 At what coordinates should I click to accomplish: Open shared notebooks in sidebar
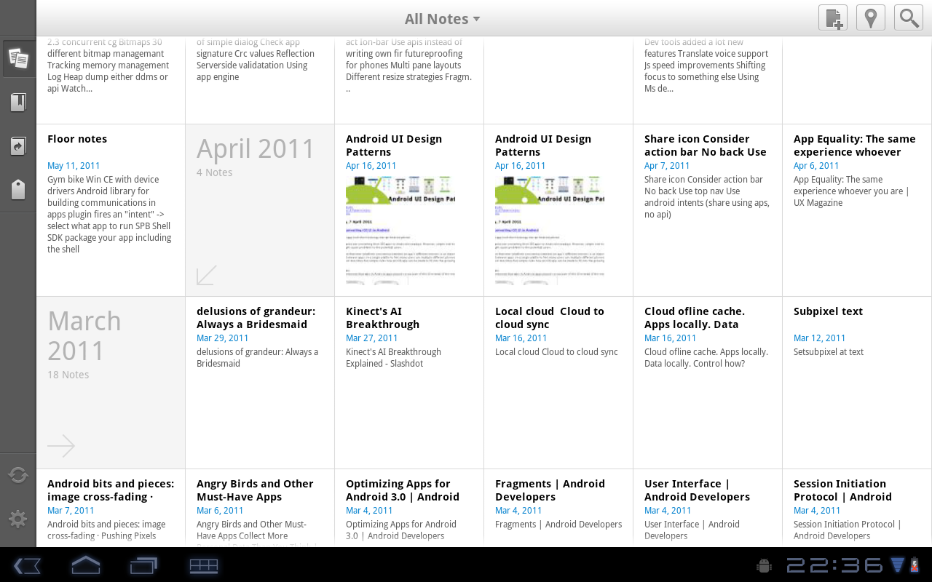coord(18,146)
